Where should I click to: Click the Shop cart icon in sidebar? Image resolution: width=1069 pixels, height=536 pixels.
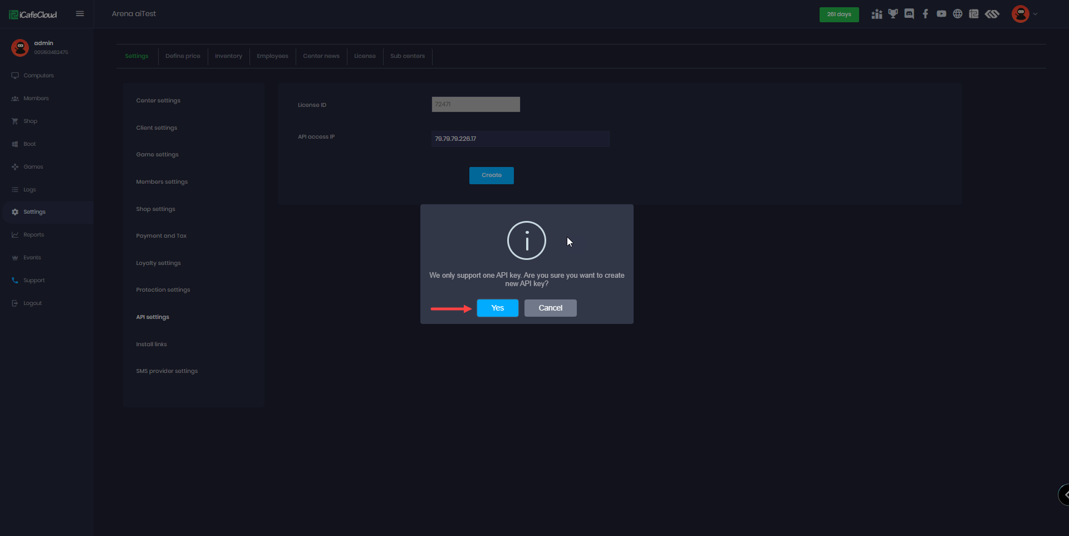[x=15, y=121]
